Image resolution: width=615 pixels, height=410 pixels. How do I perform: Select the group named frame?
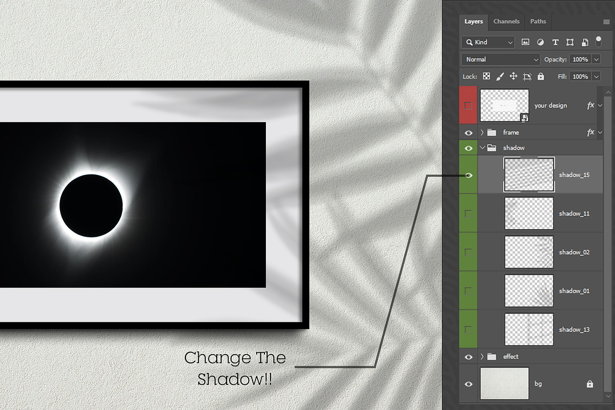click(511, 132)
